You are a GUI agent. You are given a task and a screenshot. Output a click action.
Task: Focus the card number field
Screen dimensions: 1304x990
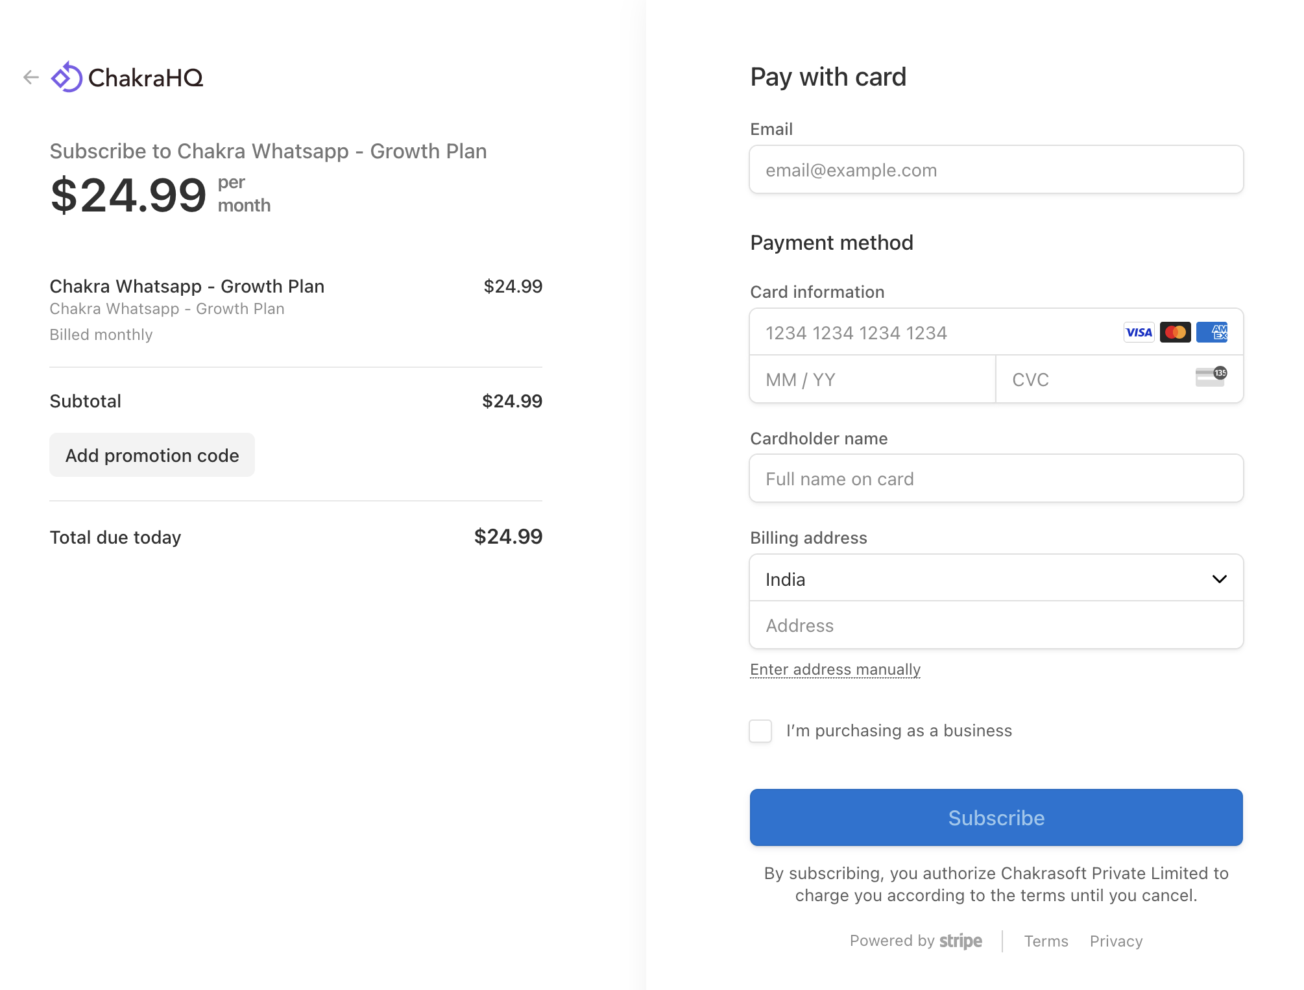(996, 332)
